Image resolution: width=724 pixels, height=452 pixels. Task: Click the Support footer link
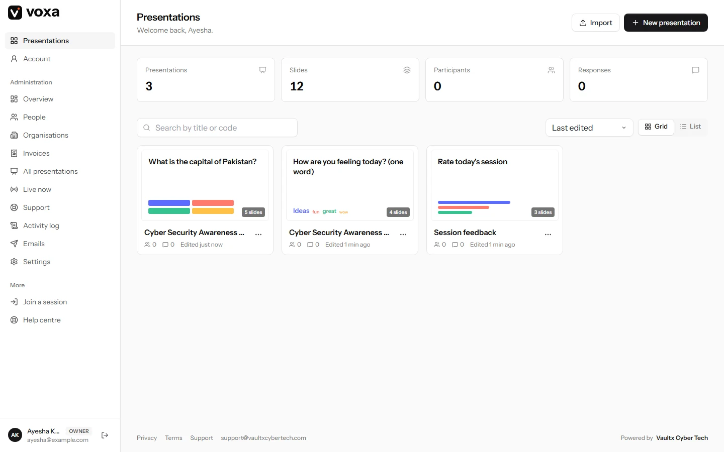point(202,438)
